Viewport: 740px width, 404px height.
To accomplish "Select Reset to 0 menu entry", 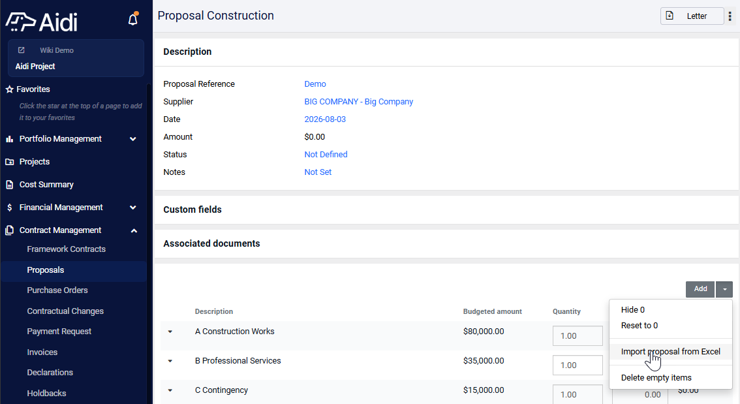I will [671, 326].
